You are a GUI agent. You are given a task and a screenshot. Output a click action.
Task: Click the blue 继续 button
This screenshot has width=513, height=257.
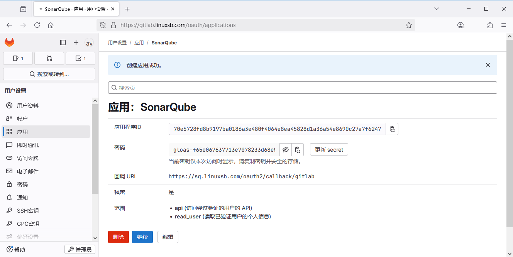click(142, 237)
